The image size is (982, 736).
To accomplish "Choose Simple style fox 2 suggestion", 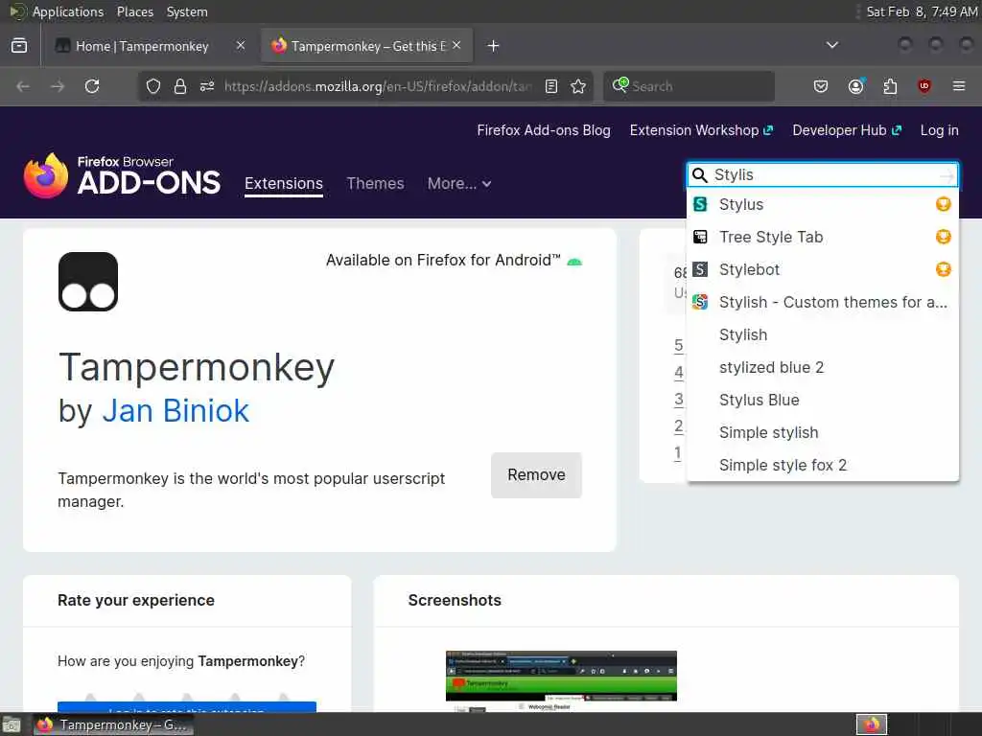I will (x=822, y=465).
